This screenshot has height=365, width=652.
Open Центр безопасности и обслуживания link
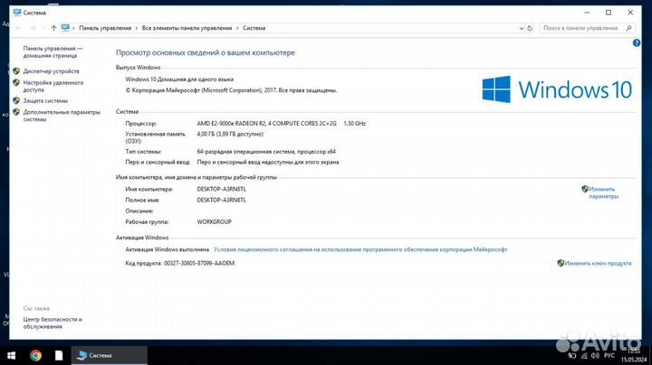coord(53,323)
